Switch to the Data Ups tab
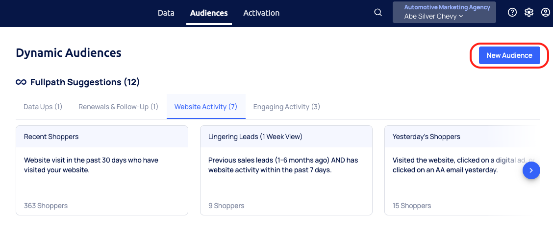 point(43,107)
